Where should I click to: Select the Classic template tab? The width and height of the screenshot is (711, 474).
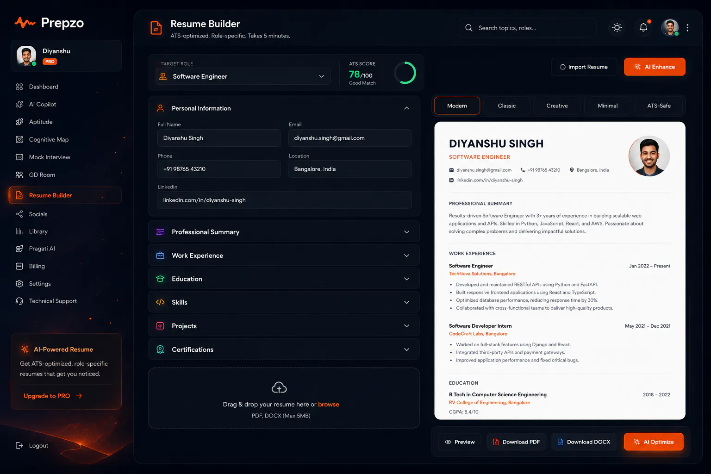click(507, 106)
